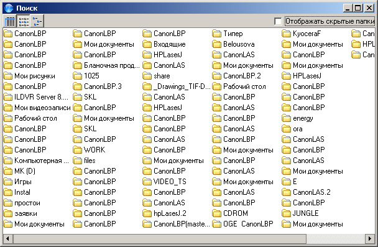Select the CanonLAS.2 folder name
Image resolution: width=378 pixels, height=247 pixels.
click(x=311, y=192)
